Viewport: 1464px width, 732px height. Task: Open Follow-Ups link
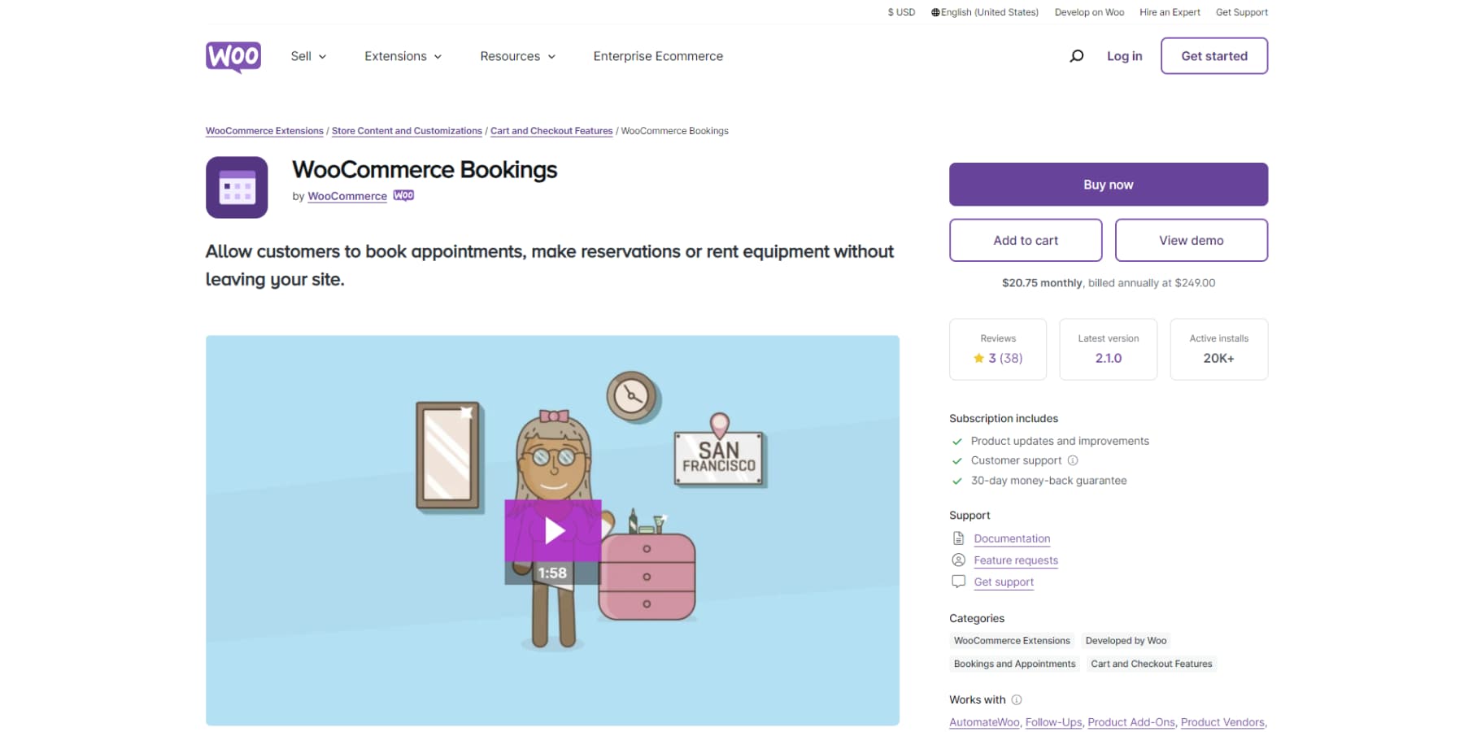1053,722
